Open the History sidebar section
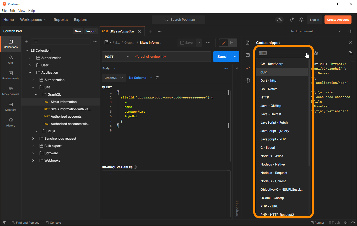The height and width of the screenshot is (226, 357). coord(11,123)
